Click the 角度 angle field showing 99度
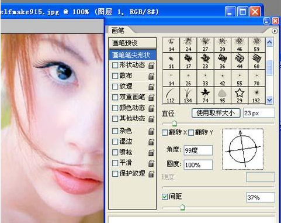 (x=198, y=150)
